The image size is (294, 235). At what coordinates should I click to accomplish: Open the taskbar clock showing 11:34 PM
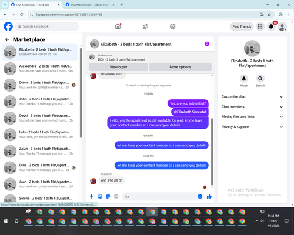click(x=273, y=221)
